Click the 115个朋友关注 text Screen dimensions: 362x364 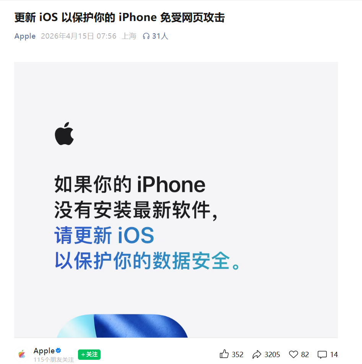pyautogui.click(x=54, y=359)
